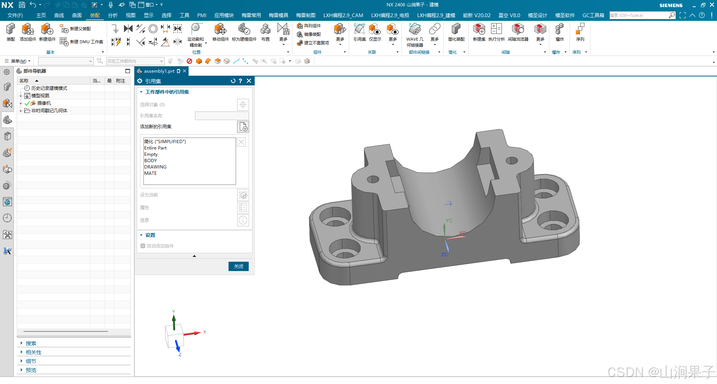Click 新建父装配 in the ribbon
Viewport: 717px width, 384px height.
click(76, 29)
